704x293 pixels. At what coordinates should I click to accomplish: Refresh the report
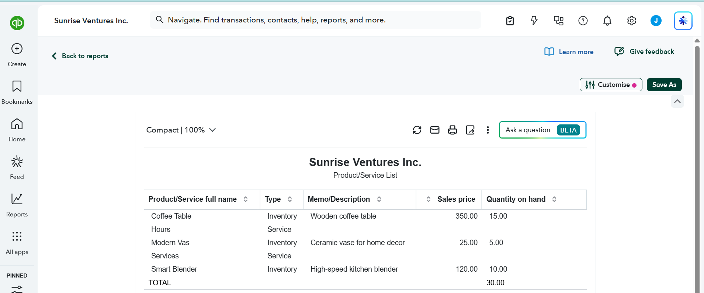click(x=417, y=130)
